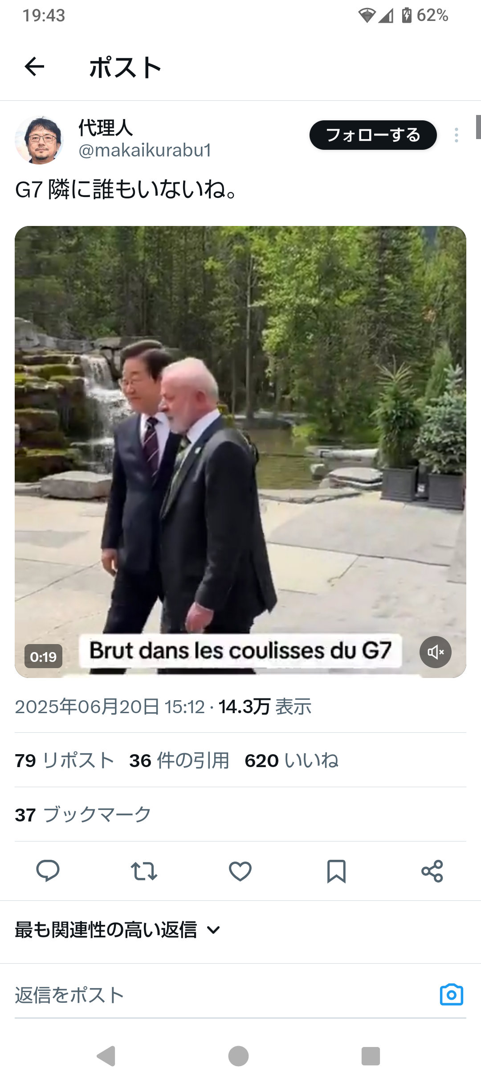
Task: Expand 最も関連性の高い返信 sort dropdown
Action: pyautogui.click(x=118, y=930)
